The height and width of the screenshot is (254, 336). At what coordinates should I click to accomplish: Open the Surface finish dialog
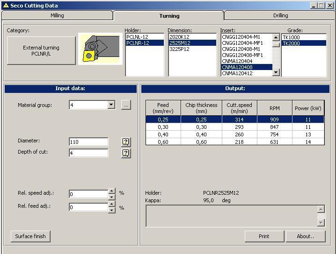[x=30, y=236]
